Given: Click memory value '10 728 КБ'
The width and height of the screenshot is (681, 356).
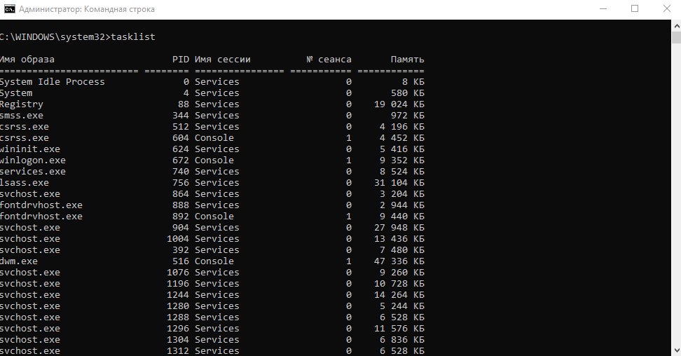Looking at the screenshot, I should coord(399,284).
